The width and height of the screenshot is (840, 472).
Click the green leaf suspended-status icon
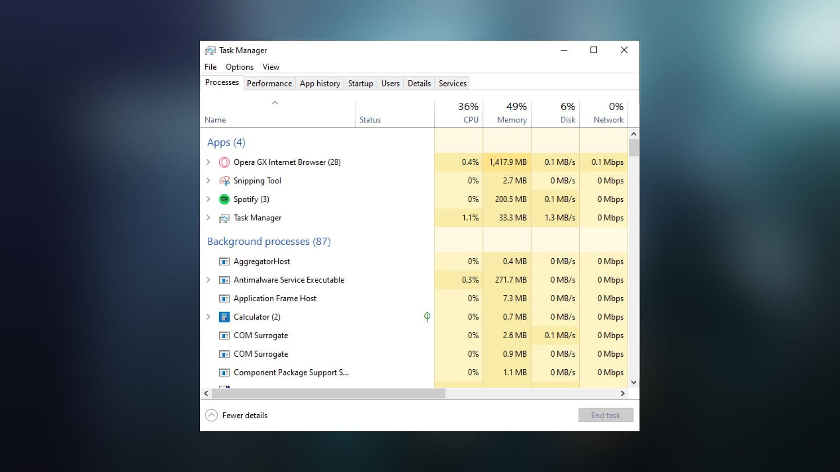pos(427,317)
